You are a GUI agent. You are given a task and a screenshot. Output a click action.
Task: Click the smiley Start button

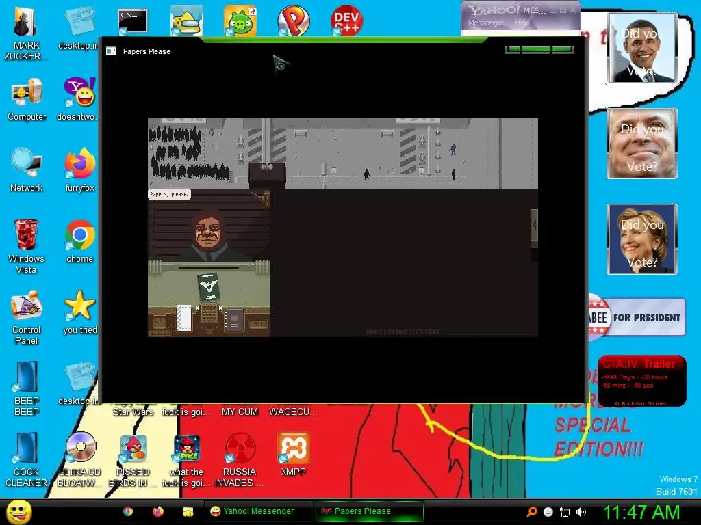coord(18,511)
